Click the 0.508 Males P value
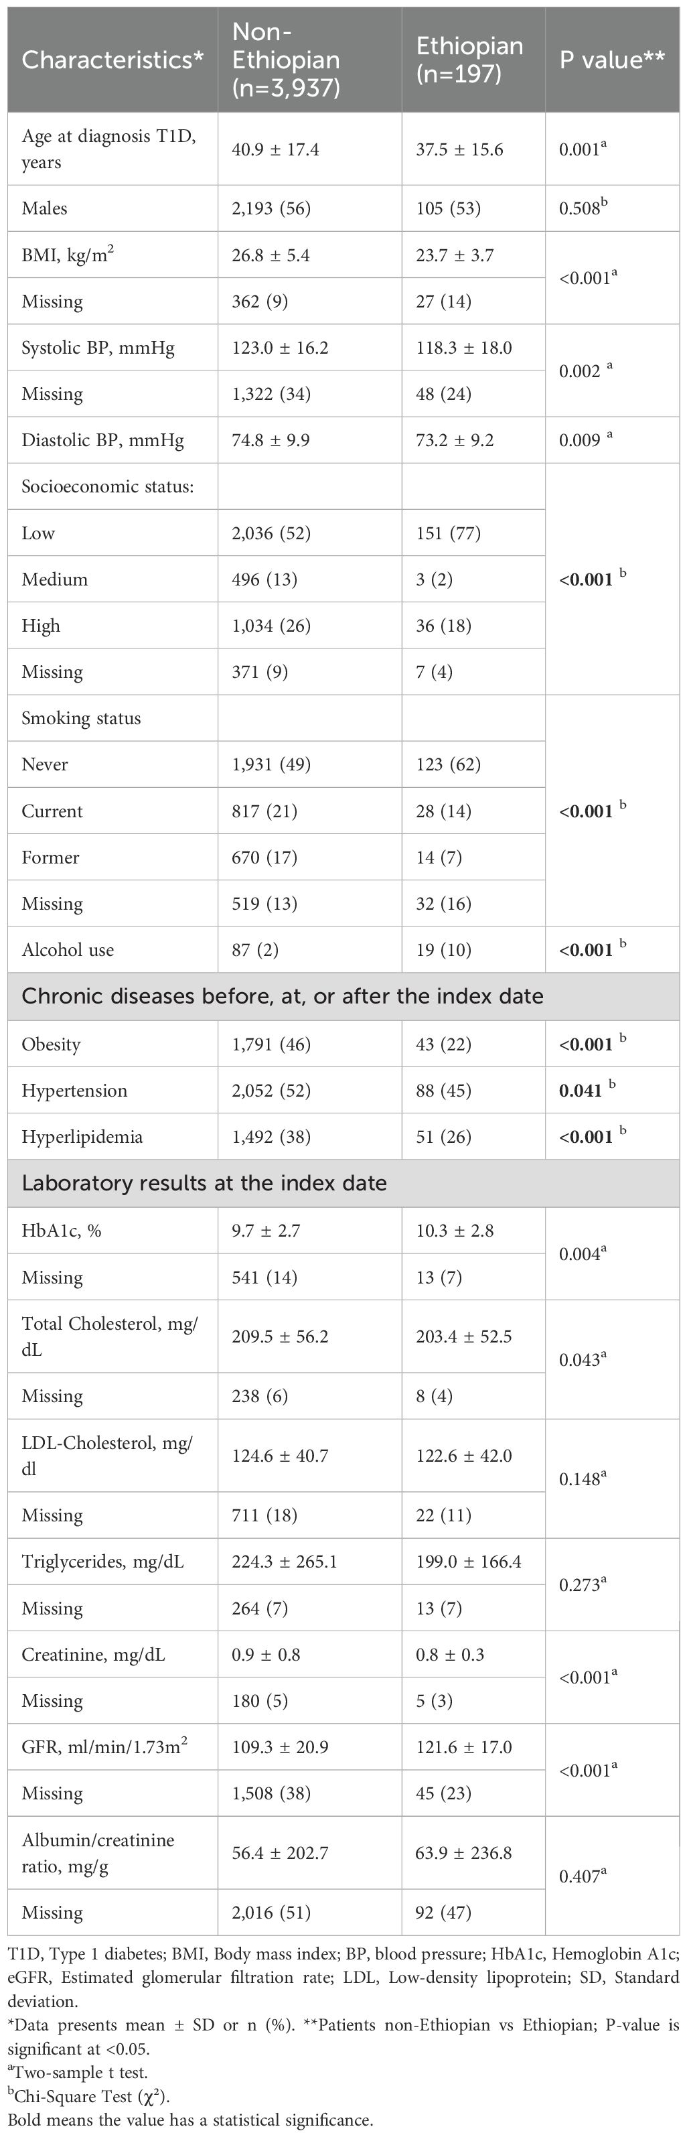This screenshot has width=687, height=2137. [x=579, y=208]
